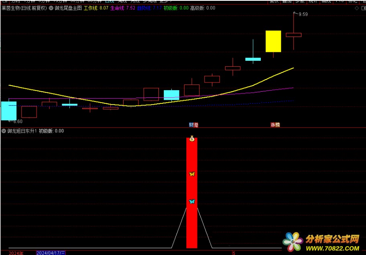Click the 高级版: 0.00 value
Screen dimensions: 366x255
click(x=203, y=8)
